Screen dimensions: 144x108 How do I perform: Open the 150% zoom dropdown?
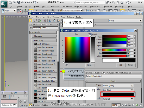(119, 105)
